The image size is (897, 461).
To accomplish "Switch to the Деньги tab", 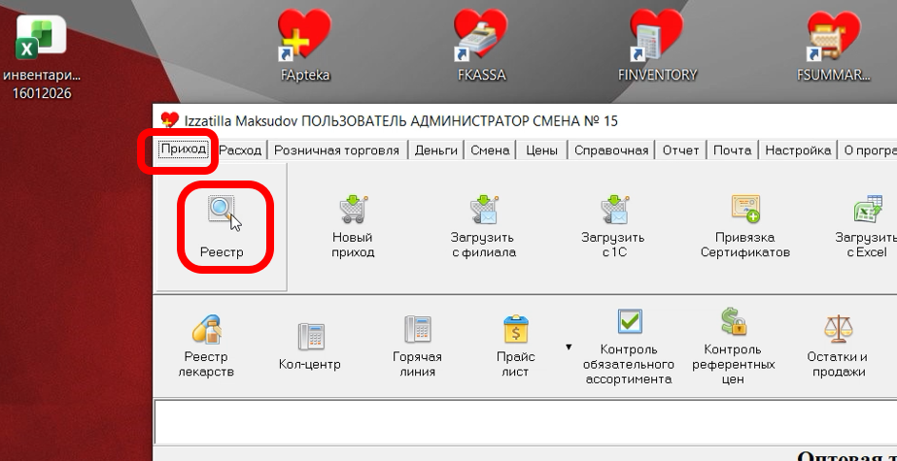I will pos(436,150).
